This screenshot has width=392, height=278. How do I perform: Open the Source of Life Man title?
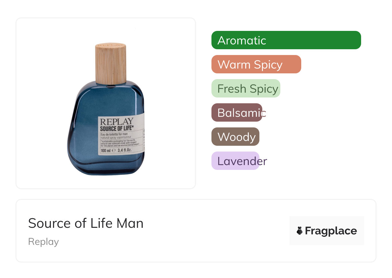[86, 223]
